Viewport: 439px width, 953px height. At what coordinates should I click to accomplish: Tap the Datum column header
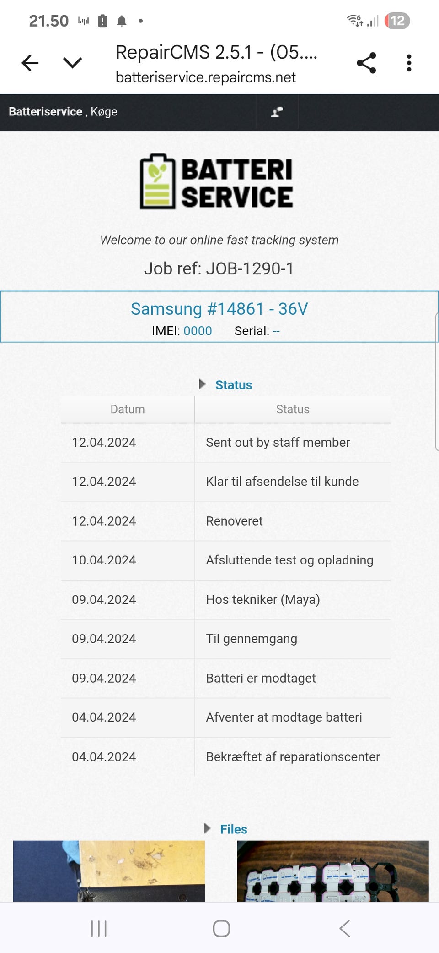click(128, 409)
